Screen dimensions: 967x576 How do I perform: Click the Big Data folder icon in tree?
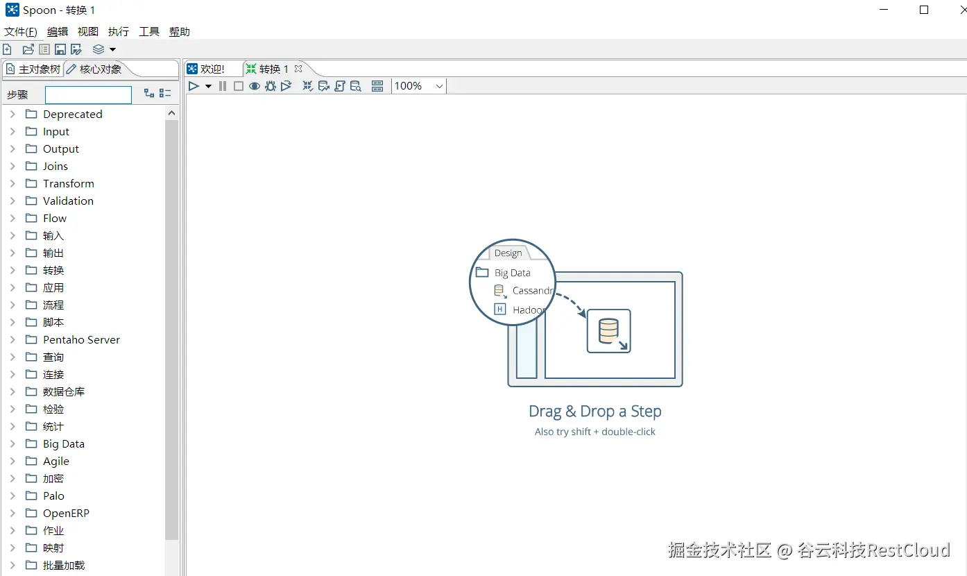coord(31,443)
